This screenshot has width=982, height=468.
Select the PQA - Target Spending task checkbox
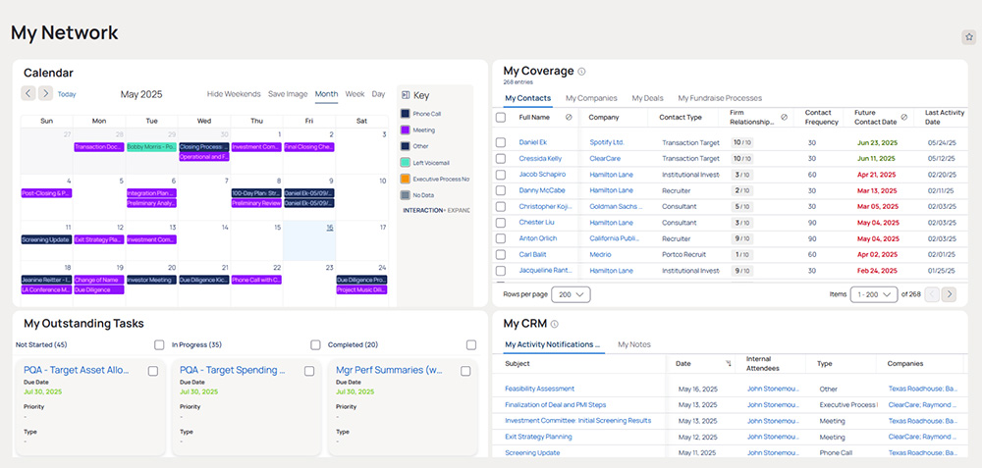[x=309, y=371]
